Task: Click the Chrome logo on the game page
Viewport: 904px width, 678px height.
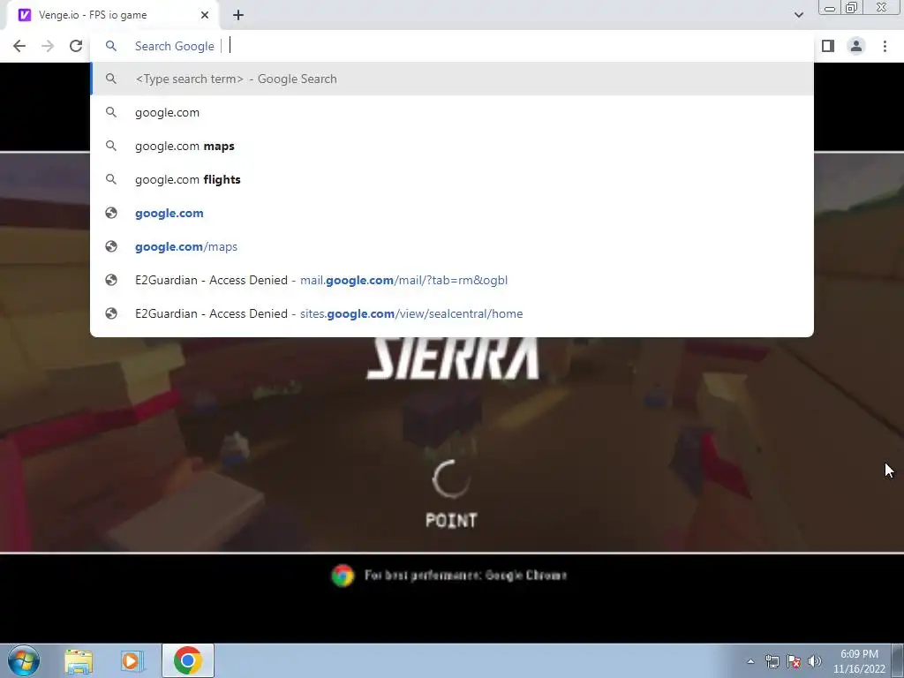Action: tap(343, 576)
